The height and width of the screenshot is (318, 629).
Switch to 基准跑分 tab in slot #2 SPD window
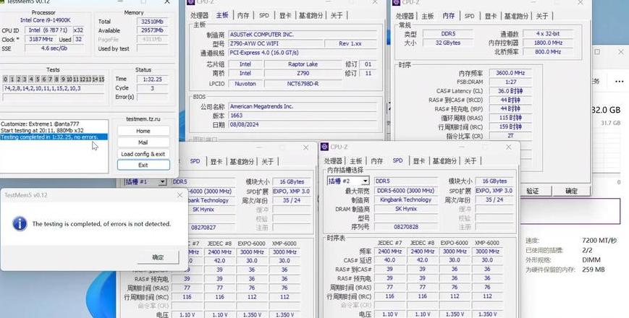pyautogui.click(x=444, y=161)
